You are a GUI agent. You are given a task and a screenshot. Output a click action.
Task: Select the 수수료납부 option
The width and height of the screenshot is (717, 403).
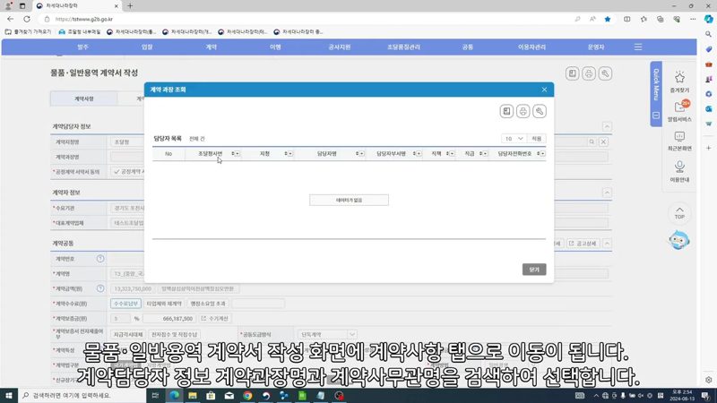click(125, 304)
